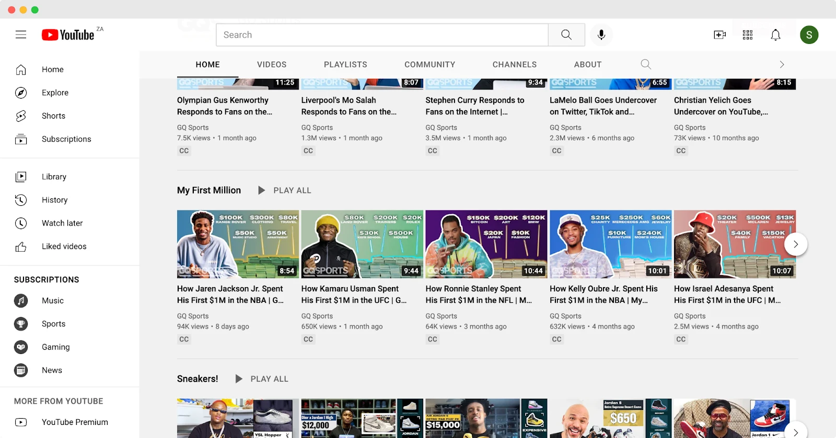Open the LaMelo Ball video title
The height and width of the screenshot is (438, 836).
(603, 106)
